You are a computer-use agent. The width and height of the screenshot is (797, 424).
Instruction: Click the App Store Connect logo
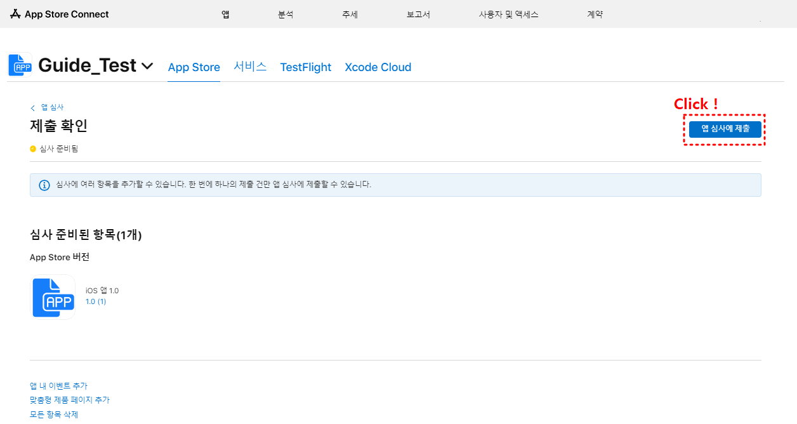pos(59,14)
